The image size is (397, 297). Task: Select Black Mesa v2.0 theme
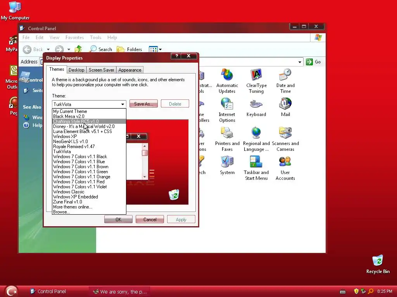[89, 116]
